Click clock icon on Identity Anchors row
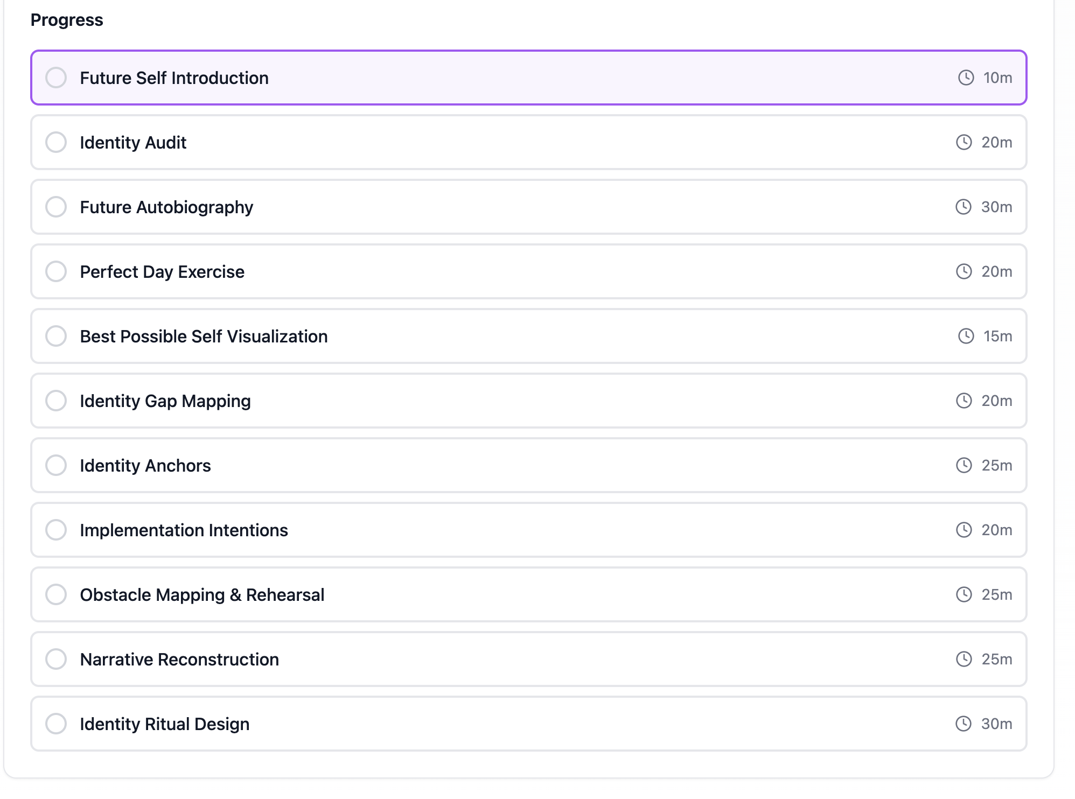1075x799 pixels. (964, 465)
